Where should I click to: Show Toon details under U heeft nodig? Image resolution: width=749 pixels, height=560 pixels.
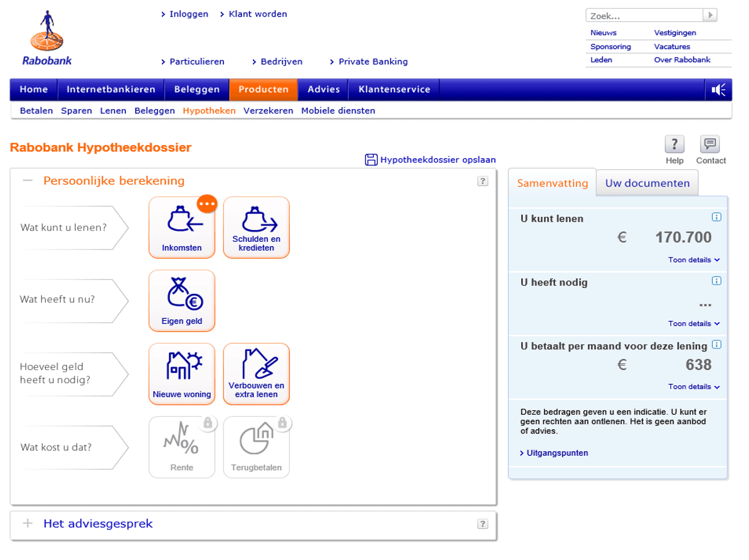click(x=694, y=323)
